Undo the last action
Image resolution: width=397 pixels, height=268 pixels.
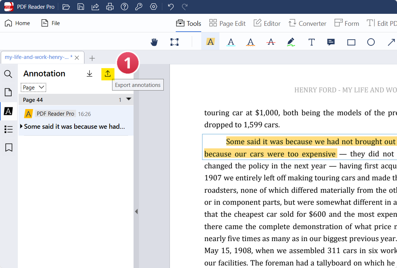171,7
